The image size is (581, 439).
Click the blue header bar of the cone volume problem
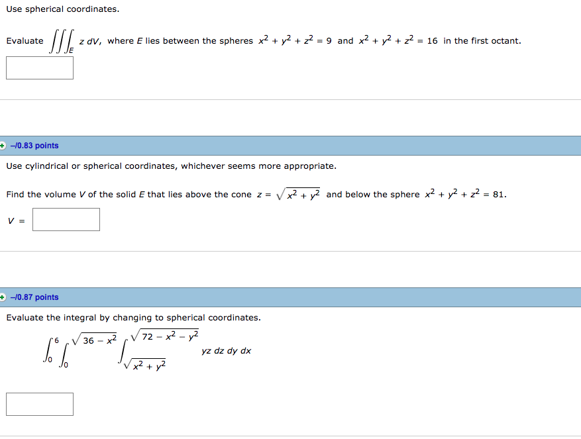point(290,145)
